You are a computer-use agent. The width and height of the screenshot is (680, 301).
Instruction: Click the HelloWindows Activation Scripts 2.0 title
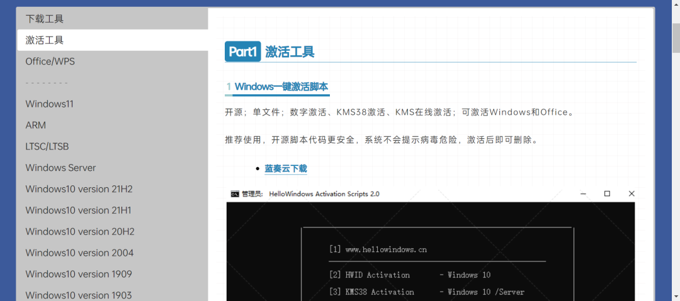324,194
